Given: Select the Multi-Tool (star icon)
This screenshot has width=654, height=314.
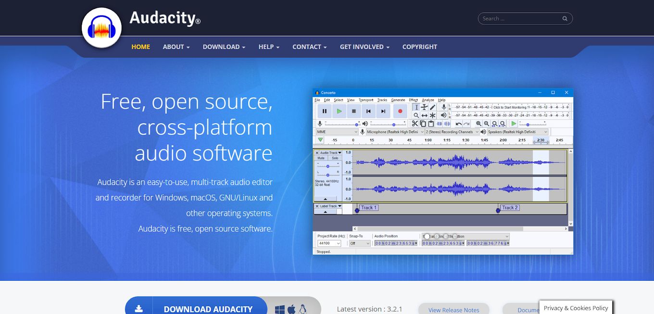Looking at the screenshot, I should tap(432, 115).
